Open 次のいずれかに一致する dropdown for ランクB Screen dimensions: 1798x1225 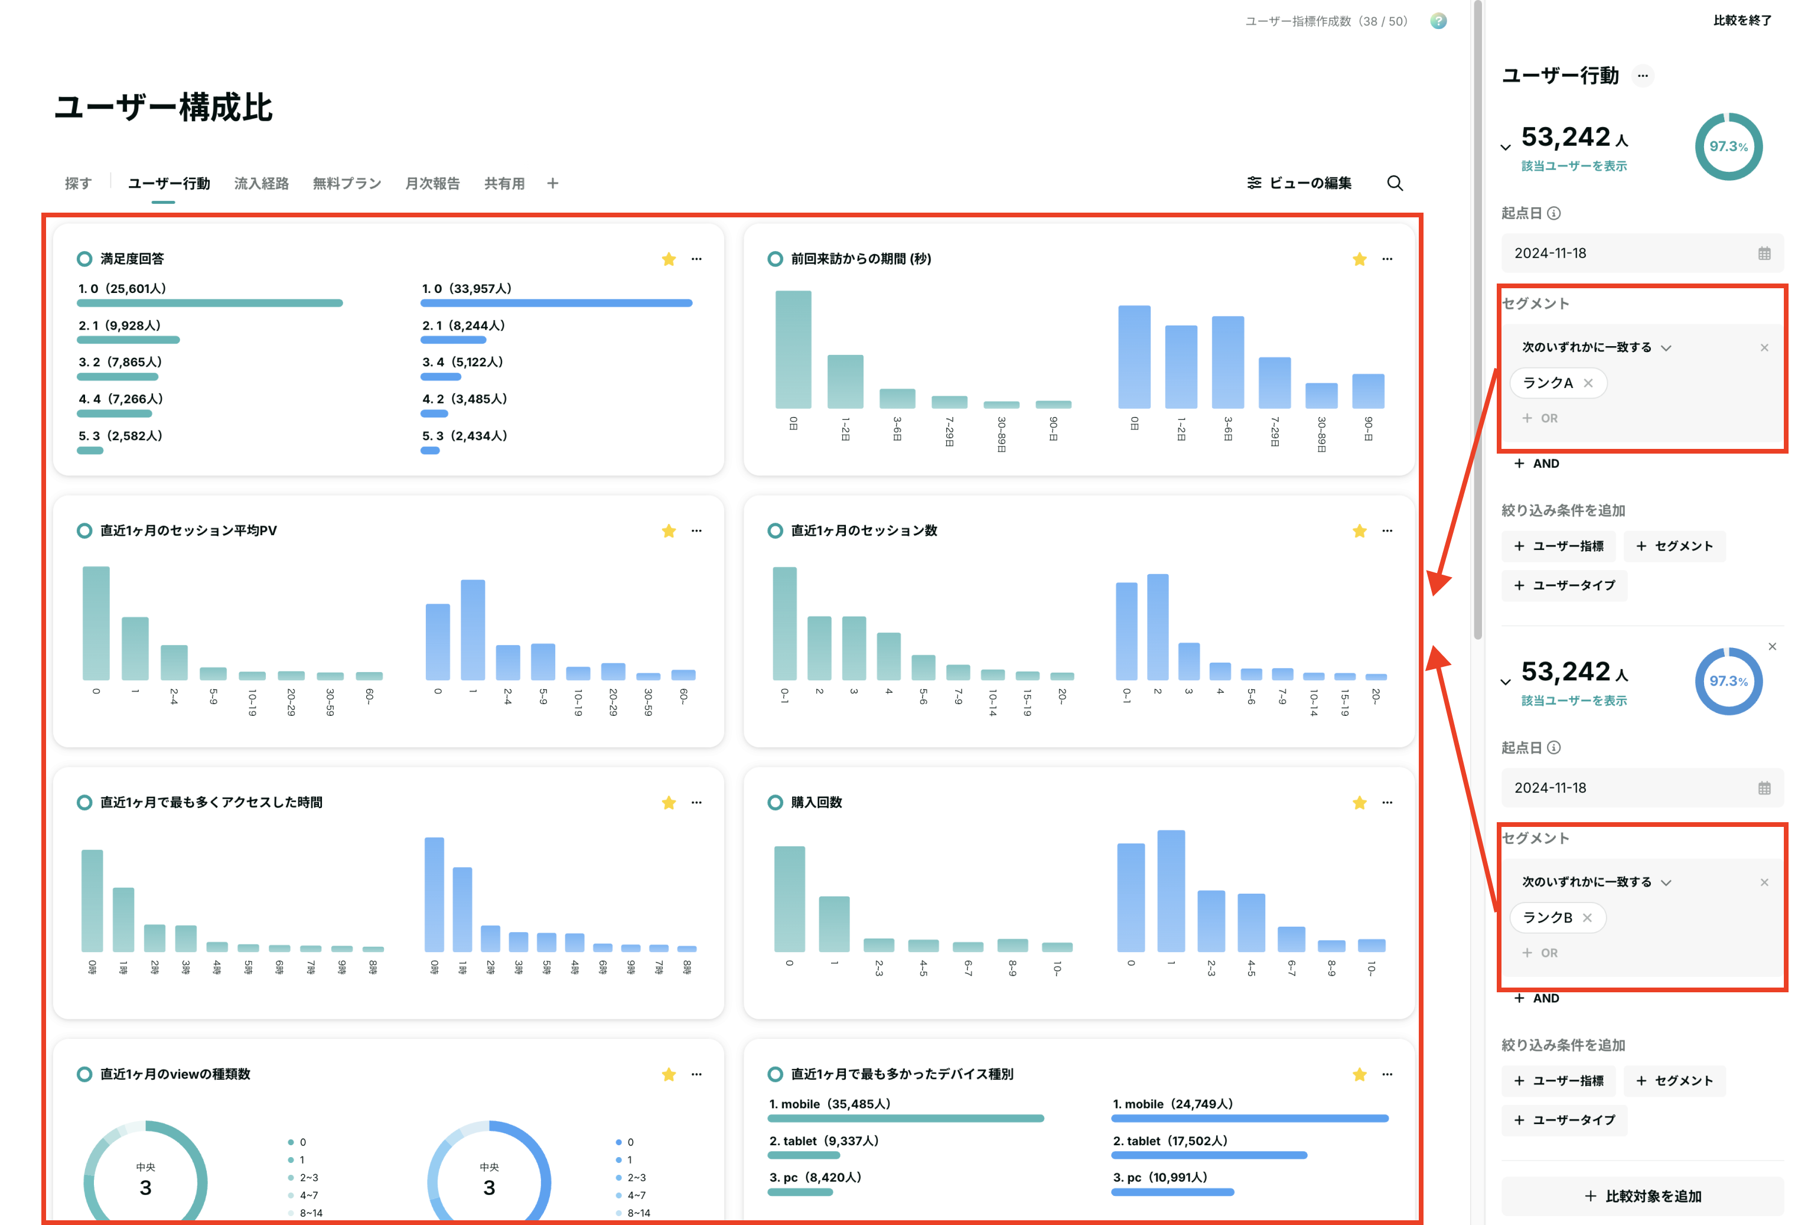1596,882
